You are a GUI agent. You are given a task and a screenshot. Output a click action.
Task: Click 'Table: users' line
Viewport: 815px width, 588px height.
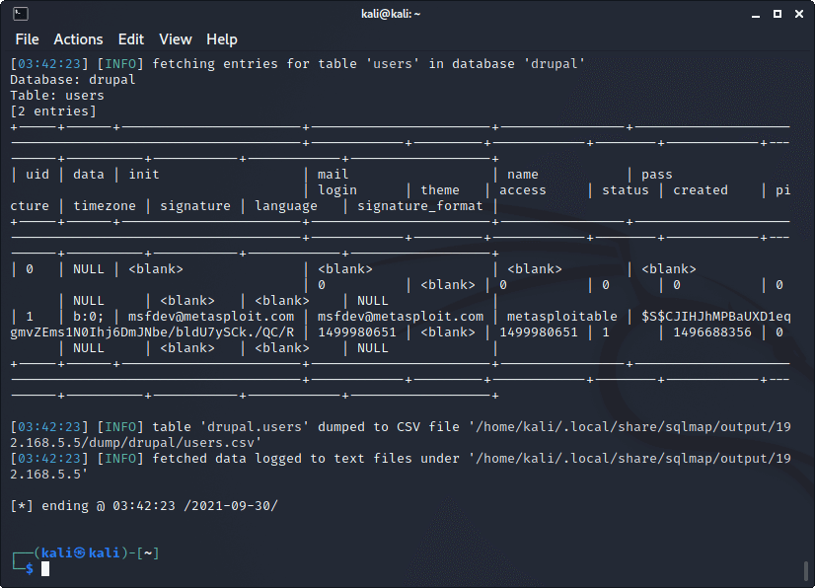pyautogui.click(x=57, y=96)
